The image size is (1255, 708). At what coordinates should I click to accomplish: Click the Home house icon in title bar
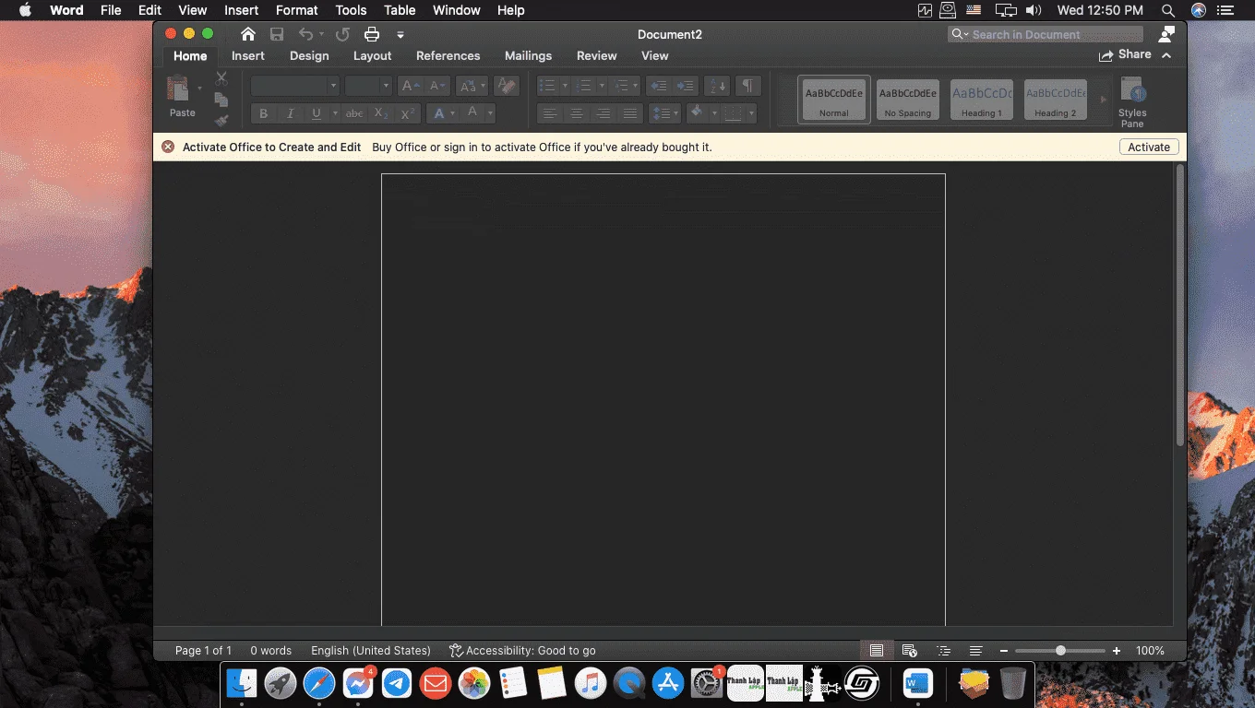[247, 34]
